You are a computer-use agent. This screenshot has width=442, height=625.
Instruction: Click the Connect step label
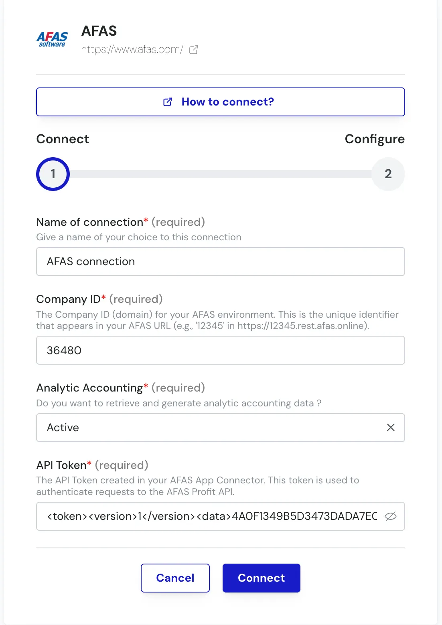pos(63,139)
